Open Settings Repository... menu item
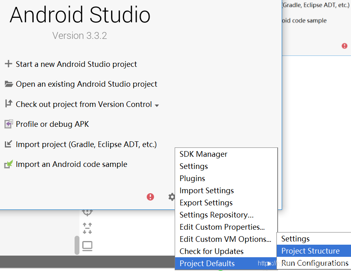 click(x=226, y=215)
